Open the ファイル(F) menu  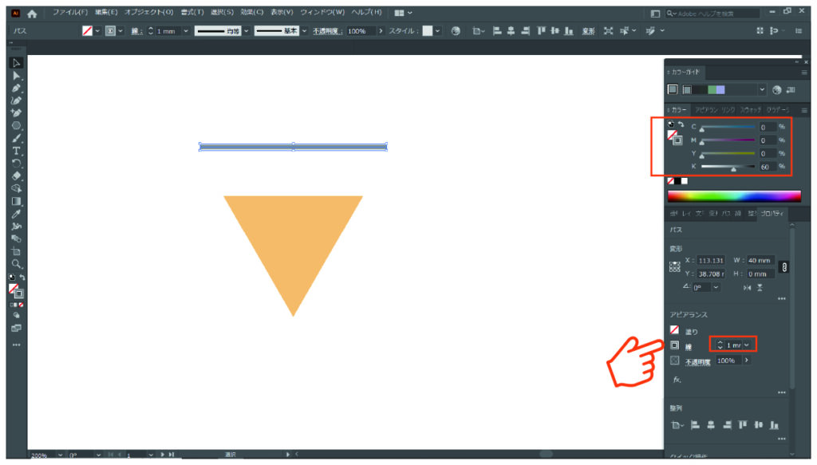pyautogui.click(x=70, y=13)
